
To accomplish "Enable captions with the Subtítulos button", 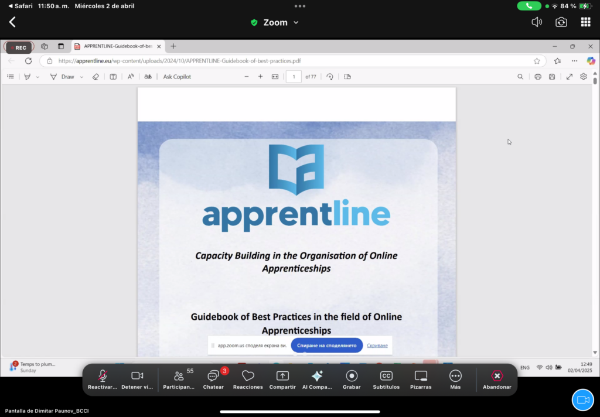I will point(386,379).
